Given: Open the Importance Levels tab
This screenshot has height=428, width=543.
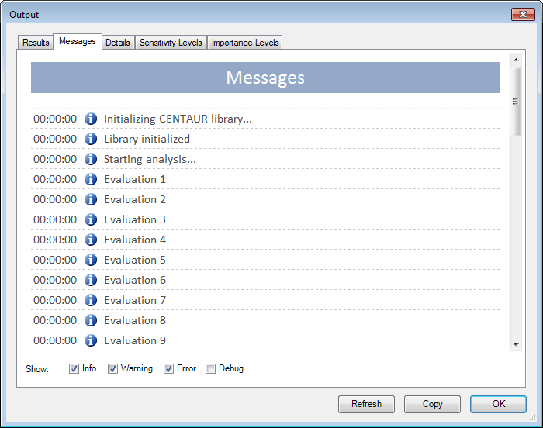Looking at the screenshot, I should [x=245, y=43].
